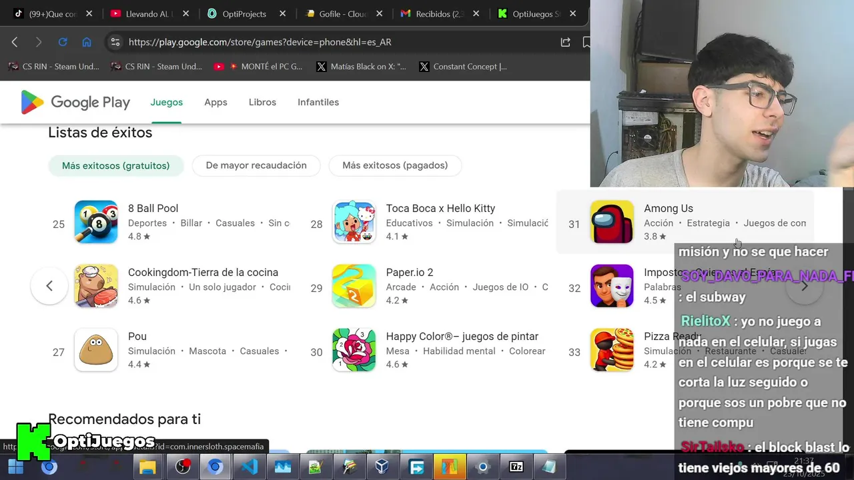Show previous chart entries with left arrow
Screen dimensions: 854x480
coord(49,286)
